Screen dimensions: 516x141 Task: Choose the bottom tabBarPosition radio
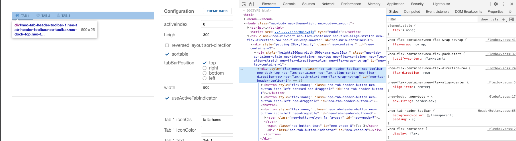(204, 73)
